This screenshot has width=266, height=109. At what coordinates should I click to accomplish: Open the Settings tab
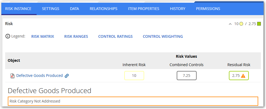coord(51,9)
